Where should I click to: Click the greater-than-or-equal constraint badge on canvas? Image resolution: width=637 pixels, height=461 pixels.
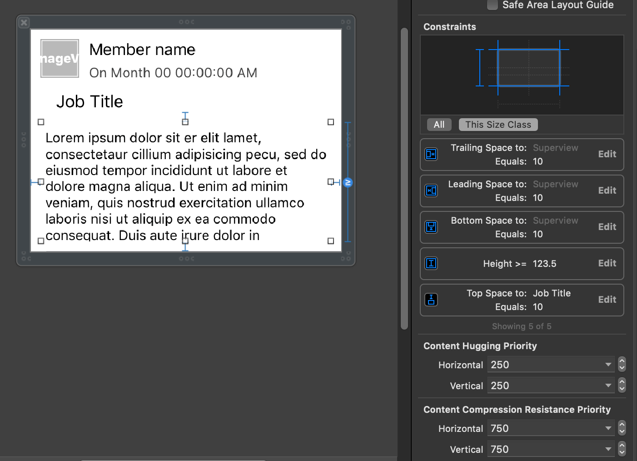[x=348, y=182]
